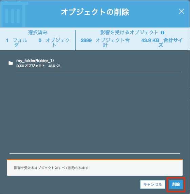Click the 2999 total objects number

[86, 40]
